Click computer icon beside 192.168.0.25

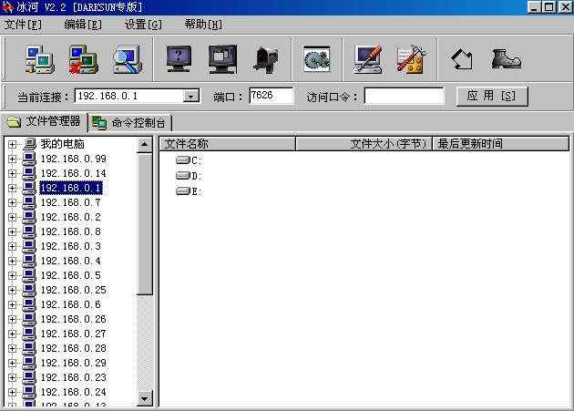(29, 290)
